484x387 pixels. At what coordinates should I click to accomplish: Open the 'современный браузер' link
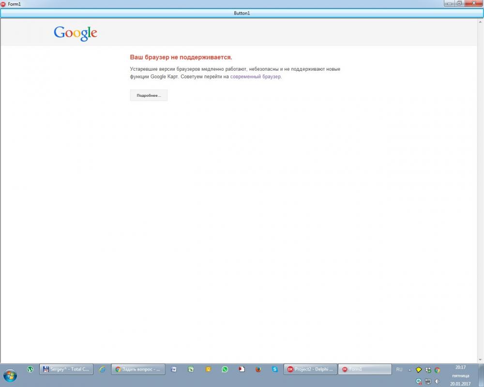(x=255, y=76)
